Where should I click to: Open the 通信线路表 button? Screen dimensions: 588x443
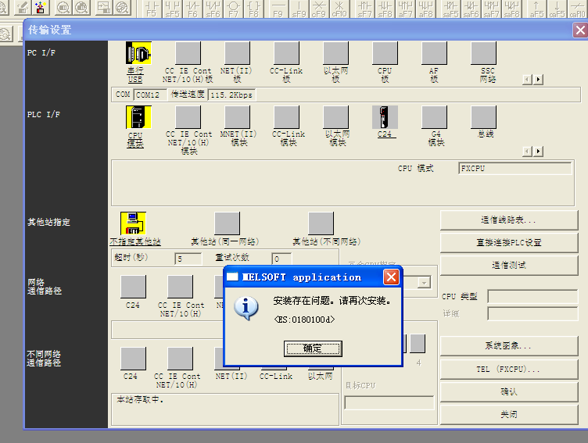coord(508,220)
